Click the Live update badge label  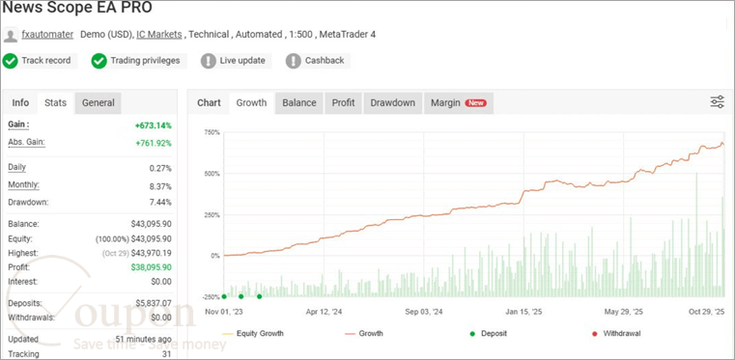[x=242, y=61]
